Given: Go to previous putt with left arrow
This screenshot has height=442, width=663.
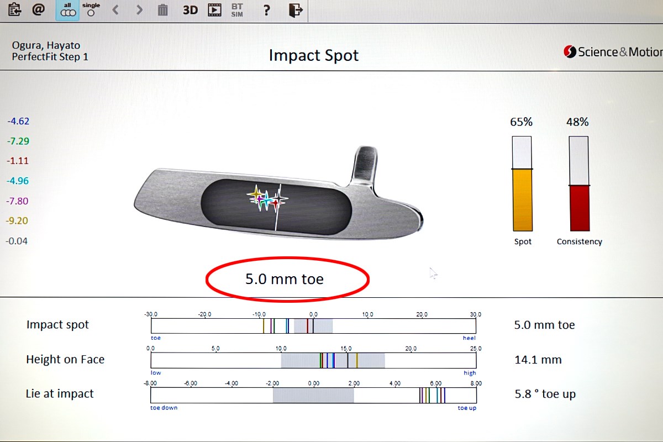Looking at the screenshot, I should 115,10.
